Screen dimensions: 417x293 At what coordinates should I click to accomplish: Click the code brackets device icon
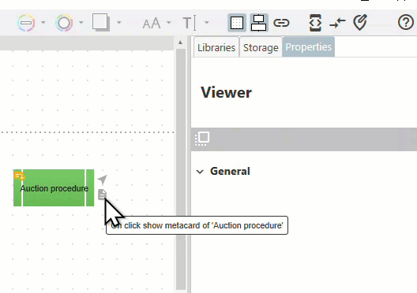[315, 23]
